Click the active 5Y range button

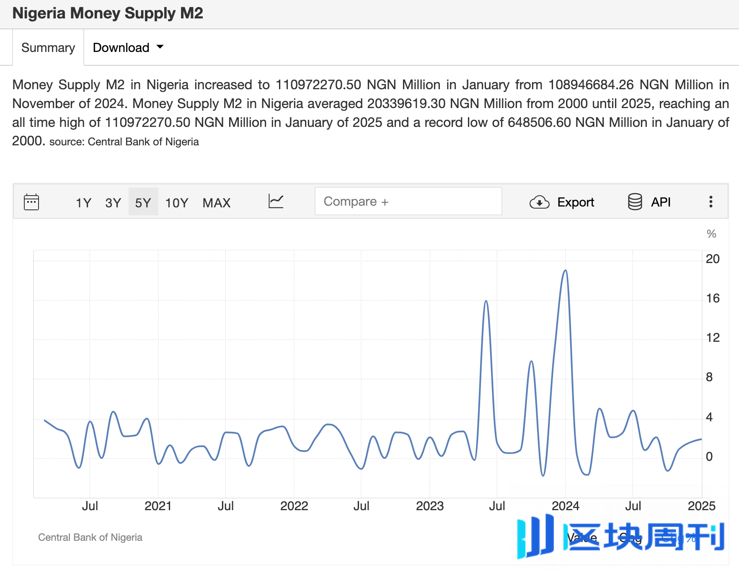pyautogui.click(x=143, y=203)
